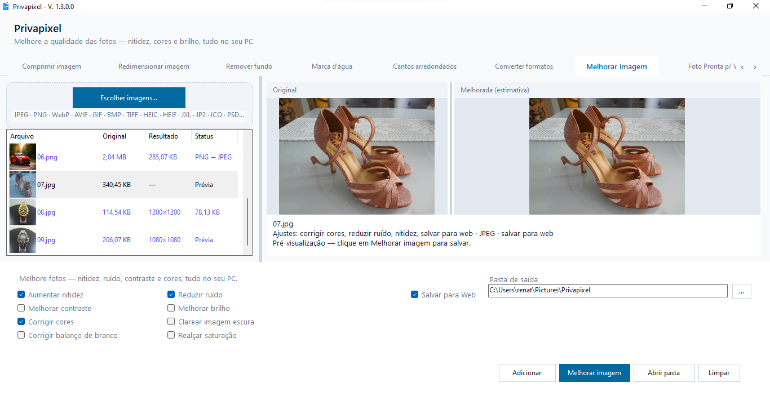Click the 78,13 KB status cell
The image size is (770, 405).
point(207,212)
